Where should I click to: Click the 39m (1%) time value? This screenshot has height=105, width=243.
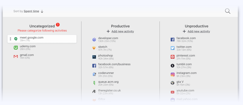[x=25, y=41]
